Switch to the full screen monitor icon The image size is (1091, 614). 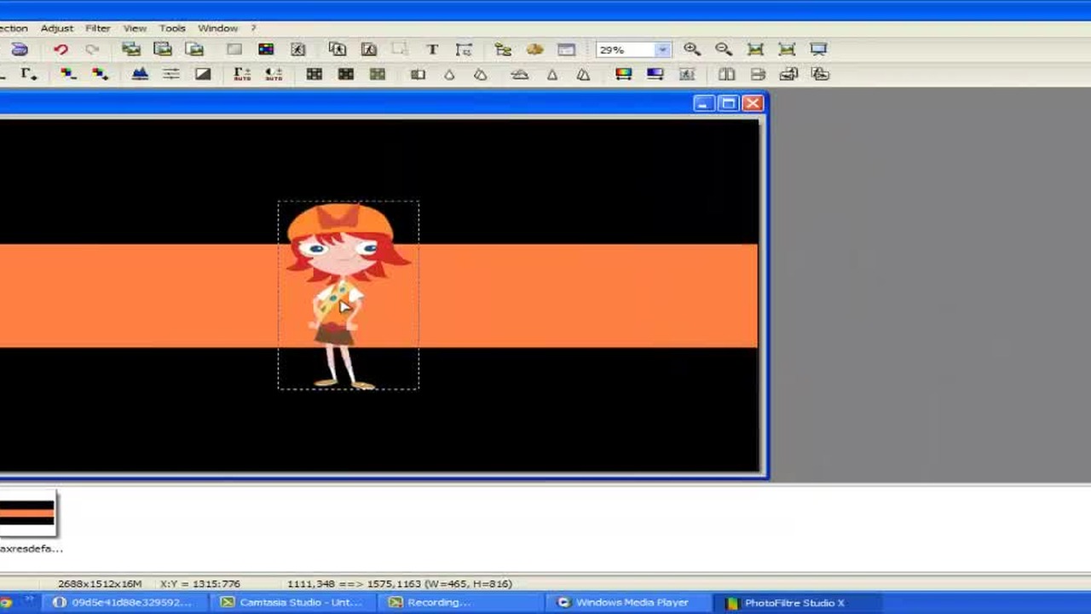pos(818,49)
